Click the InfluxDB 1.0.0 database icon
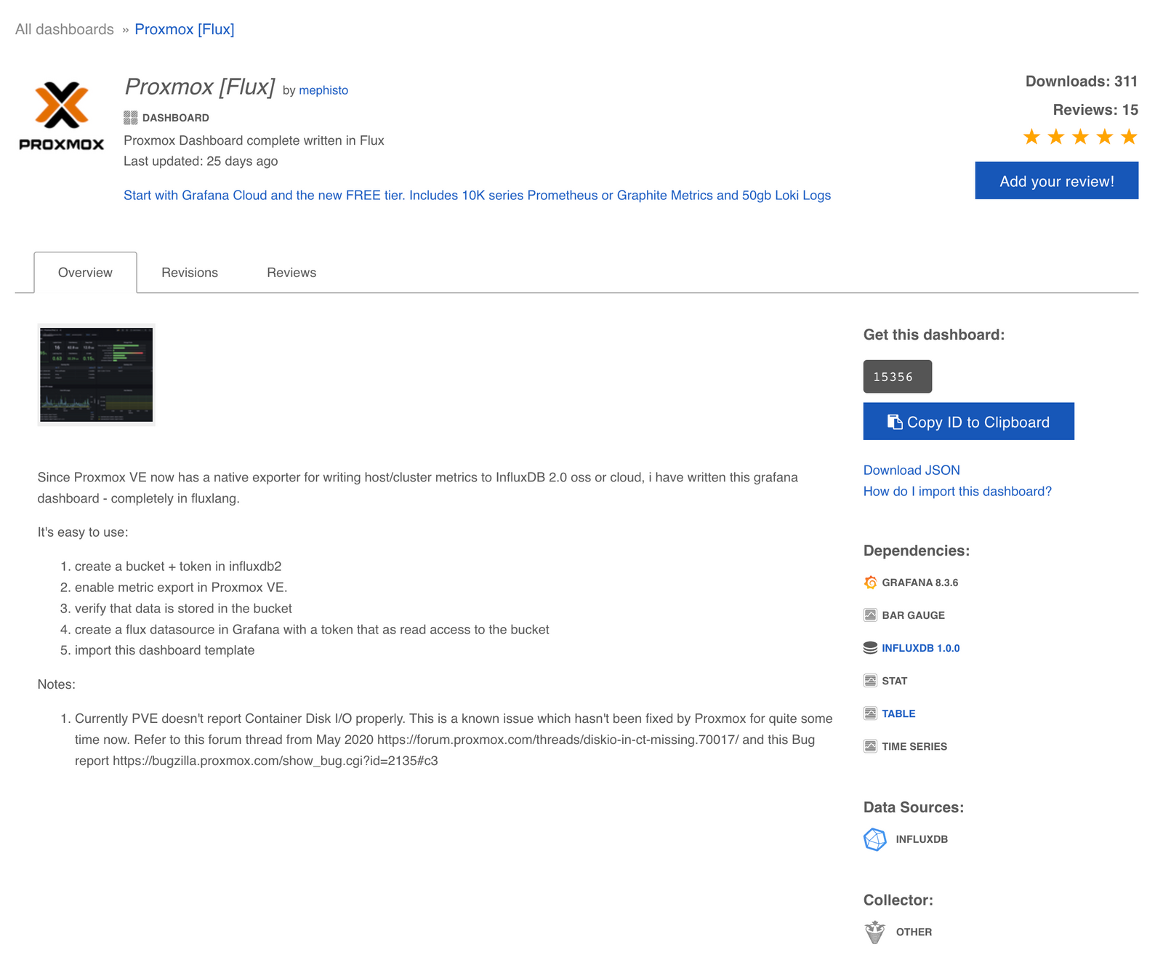This screenshot has width=1163, height=968. (870, 648)
